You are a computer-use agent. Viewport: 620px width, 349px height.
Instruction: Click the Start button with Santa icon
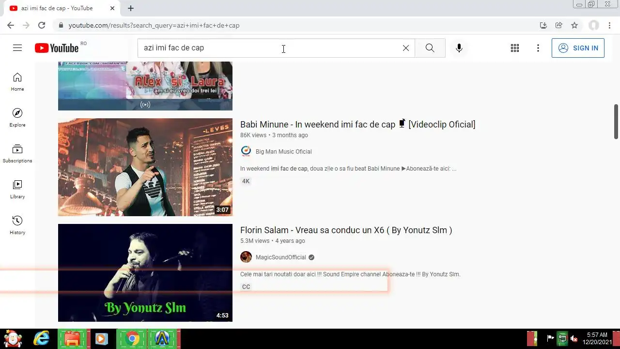coord(13,338)
